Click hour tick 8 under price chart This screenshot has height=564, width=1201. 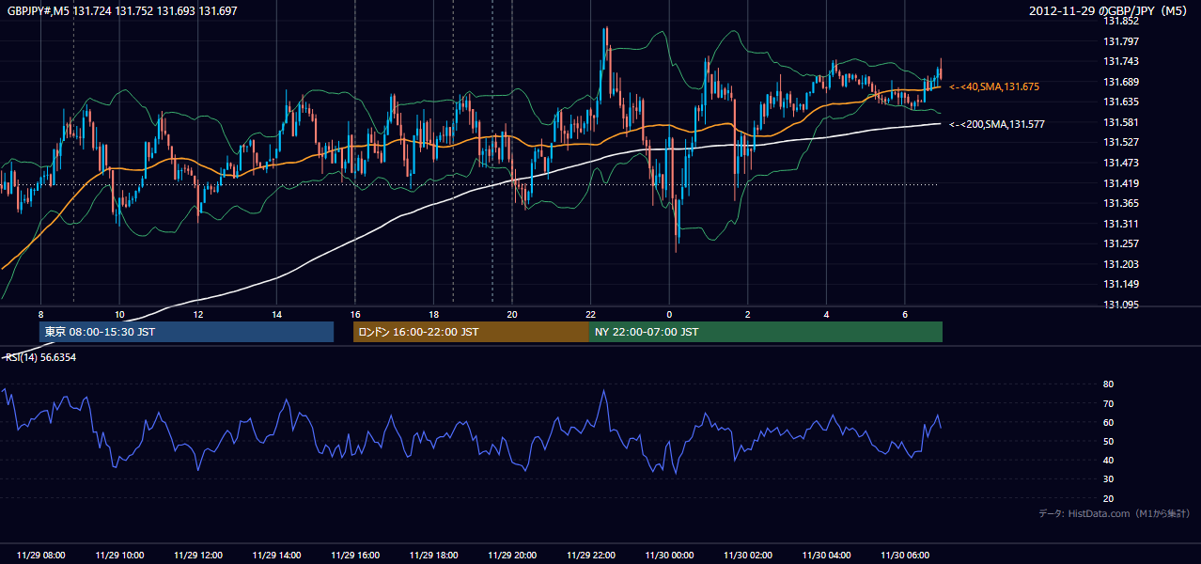[40, 314]
